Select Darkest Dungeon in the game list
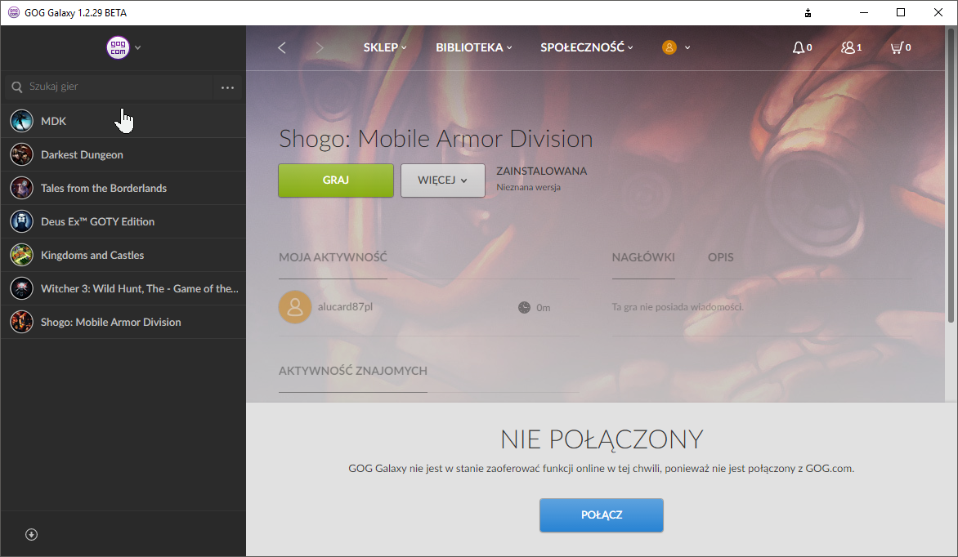The width and height of the screenshot is (958, 557). [x=82, y=154]
